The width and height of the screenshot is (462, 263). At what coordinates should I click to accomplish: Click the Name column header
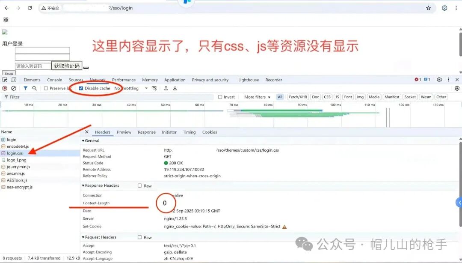(x=40, y=132)
